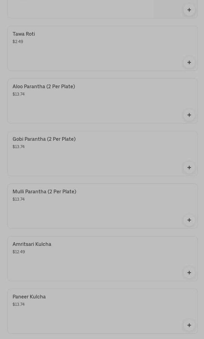204x339 pixels.
Task: Click the $13.74 price under Aloo Parantha
Action: 18,94
